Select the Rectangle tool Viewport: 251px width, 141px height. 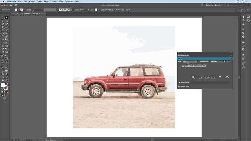[3, 30]
